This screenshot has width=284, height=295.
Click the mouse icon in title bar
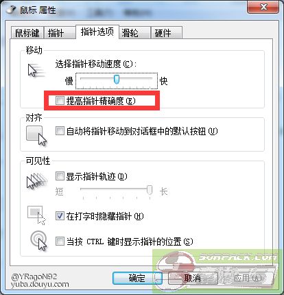12,10
